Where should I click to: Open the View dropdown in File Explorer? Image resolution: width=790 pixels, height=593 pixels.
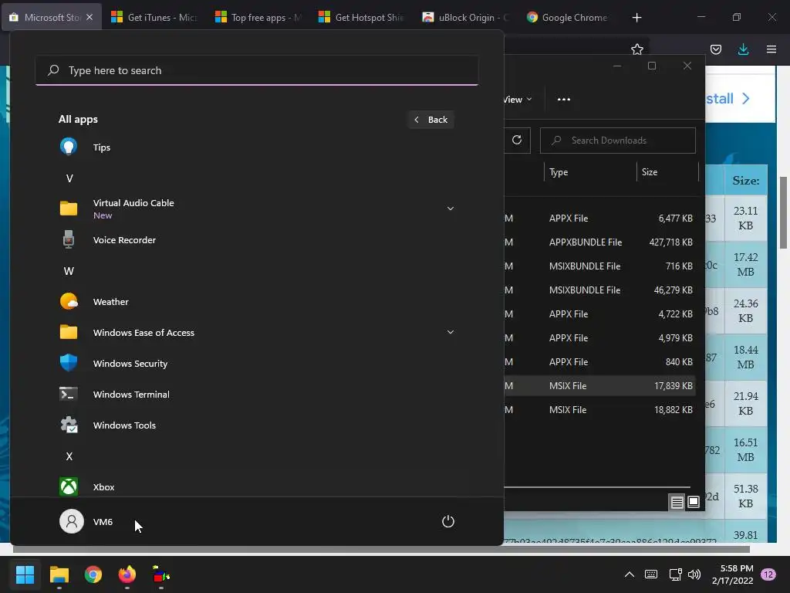click(518, 100)
